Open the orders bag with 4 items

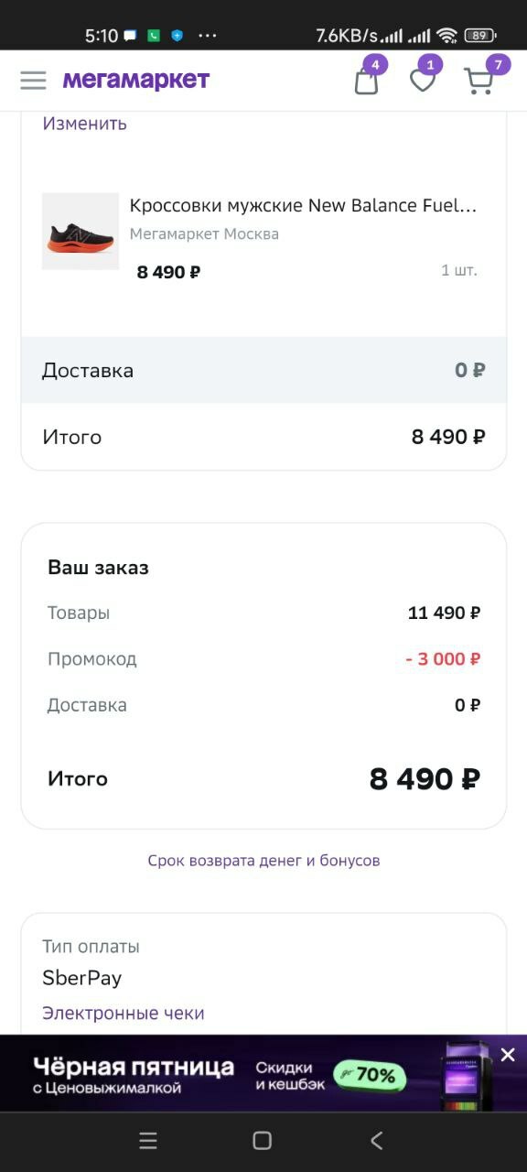pyautogui.click(x=365, y=82)
